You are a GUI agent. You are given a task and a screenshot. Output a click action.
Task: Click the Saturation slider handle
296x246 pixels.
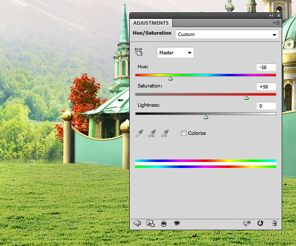pyautogui.click(x=246, y=98)
